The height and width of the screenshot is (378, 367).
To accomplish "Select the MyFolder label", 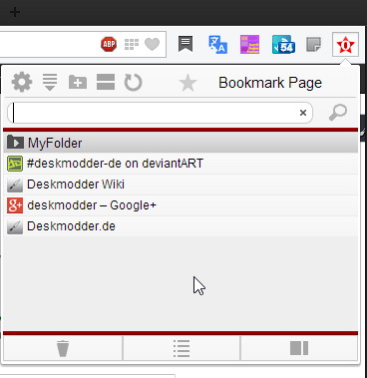I will click(x=55, y=143).
